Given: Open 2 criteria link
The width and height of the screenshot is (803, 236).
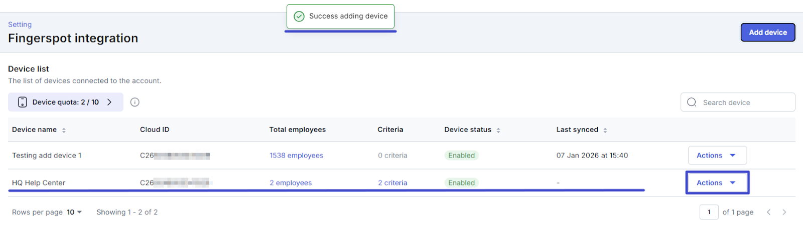Looking at the screenshot, I should (392, 183).
